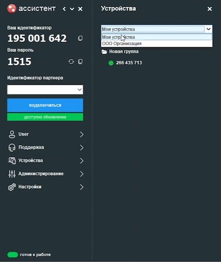The width and height of the screenshot is (221, 262).
Task: Select Мои устройства in the dropdown list
Action: pos(157,37)
